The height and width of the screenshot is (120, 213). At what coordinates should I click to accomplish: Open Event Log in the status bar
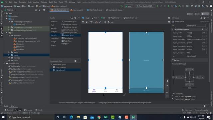coord(187,110)
